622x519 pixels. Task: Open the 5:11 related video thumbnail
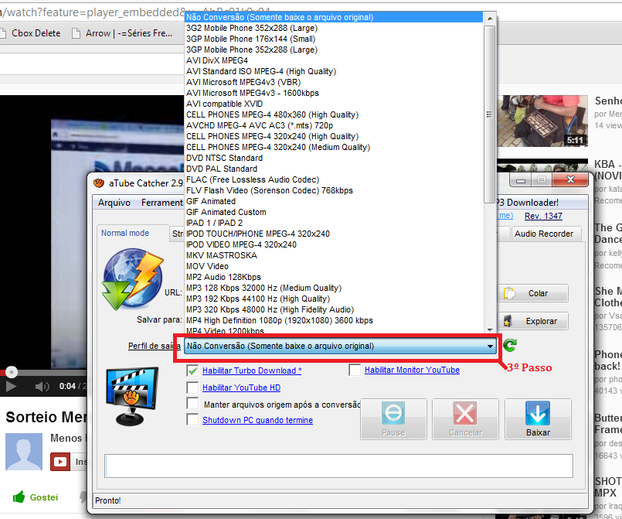pyautogui.click(x=542, y=121)
